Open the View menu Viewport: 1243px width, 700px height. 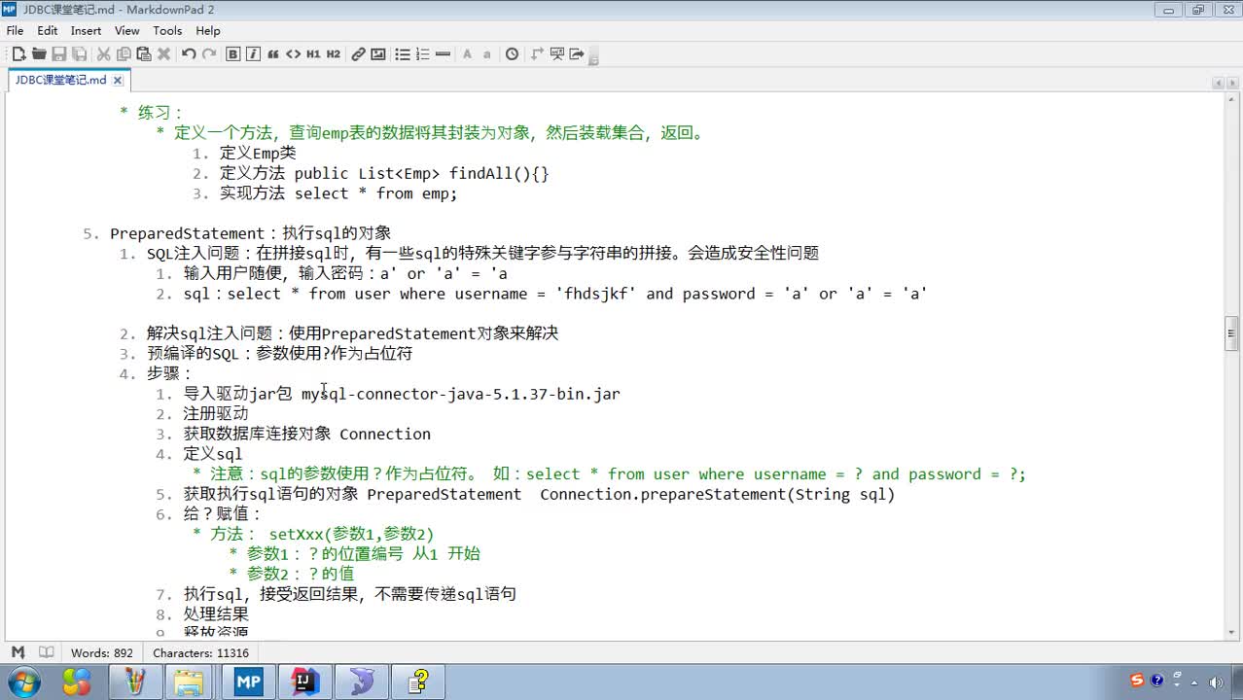point(127,31)
